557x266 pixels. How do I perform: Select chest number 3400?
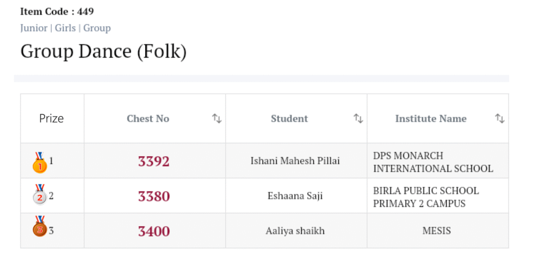154,231
